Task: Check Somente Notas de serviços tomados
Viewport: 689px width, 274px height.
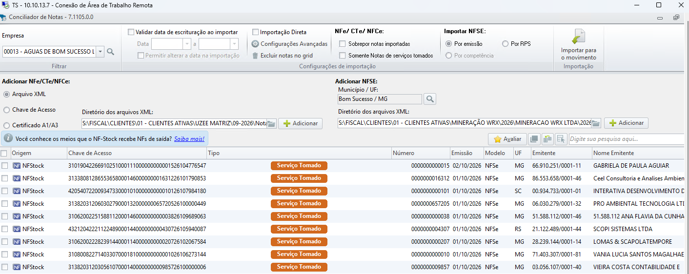Action: 343,56
